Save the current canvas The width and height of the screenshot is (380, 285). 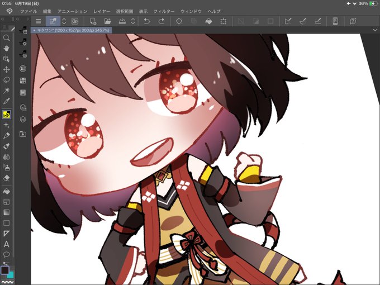tap(122, 21)
